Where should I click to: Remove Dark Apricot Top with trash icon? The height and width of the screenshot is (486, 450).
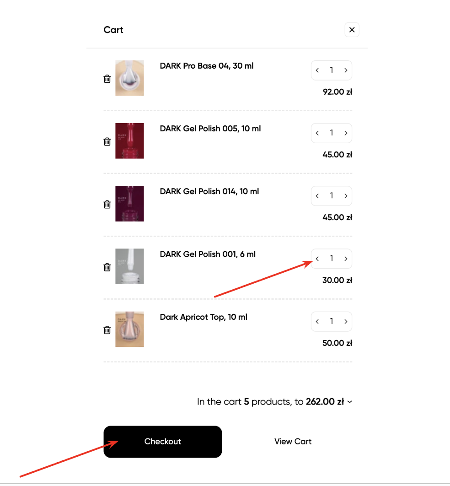click(107, 329)
